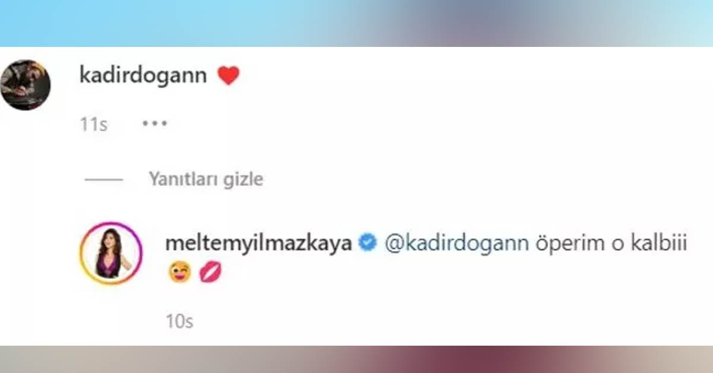Viewport: 713px width, 373px height.
Task: Click the blurred blue banner at the top
Action: tap(356, 23)
